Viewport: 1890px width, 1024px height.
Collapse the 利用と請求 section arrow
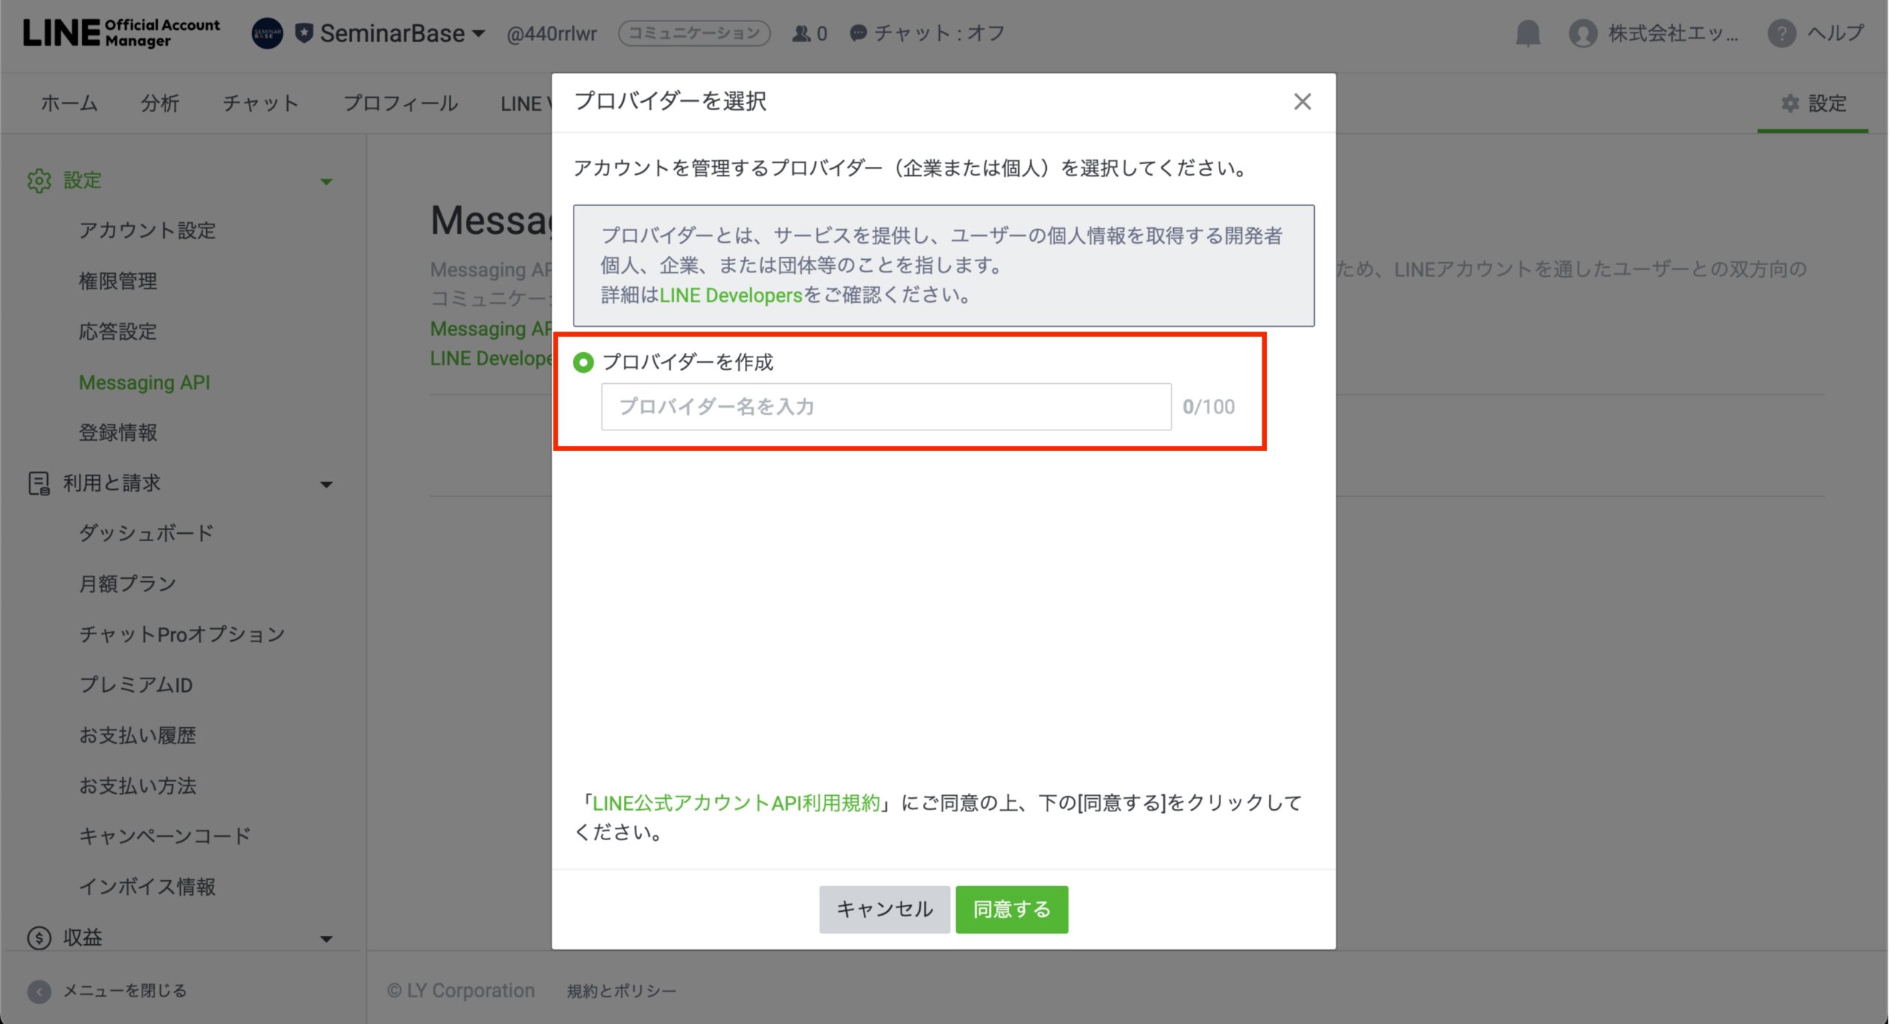pos(326,484)
